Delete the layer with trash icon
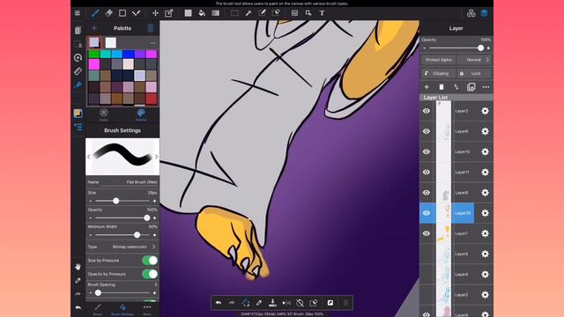Image resolution: width=564 pixels, height=317 pixels. click(x=442, y=87)
